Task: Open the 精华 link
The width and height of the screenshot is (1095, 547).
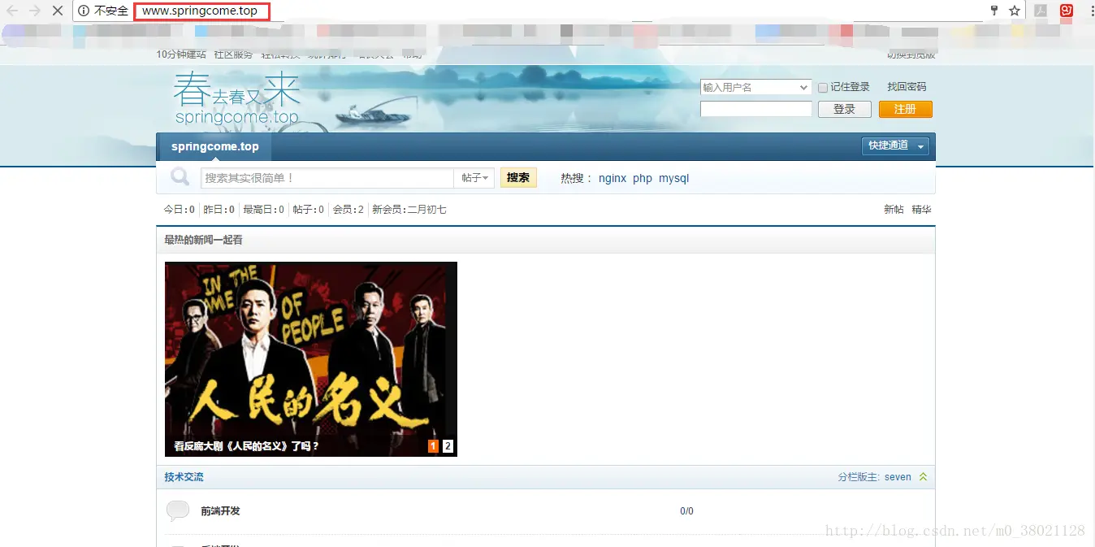Action: click(921, 210)
